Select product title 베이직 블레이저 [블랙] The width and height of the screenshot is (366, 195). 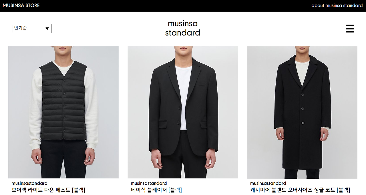coord(156,190)
